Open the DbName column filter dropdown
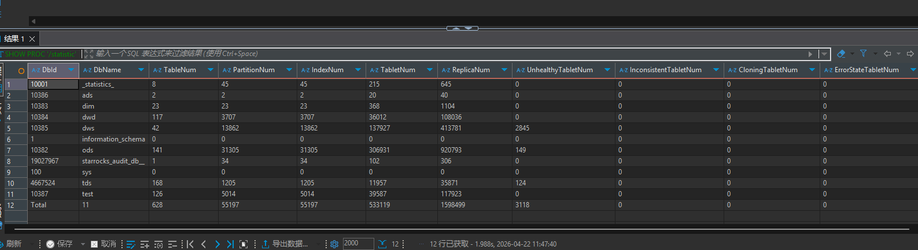 pyautogui.click(x=141, y=70)
